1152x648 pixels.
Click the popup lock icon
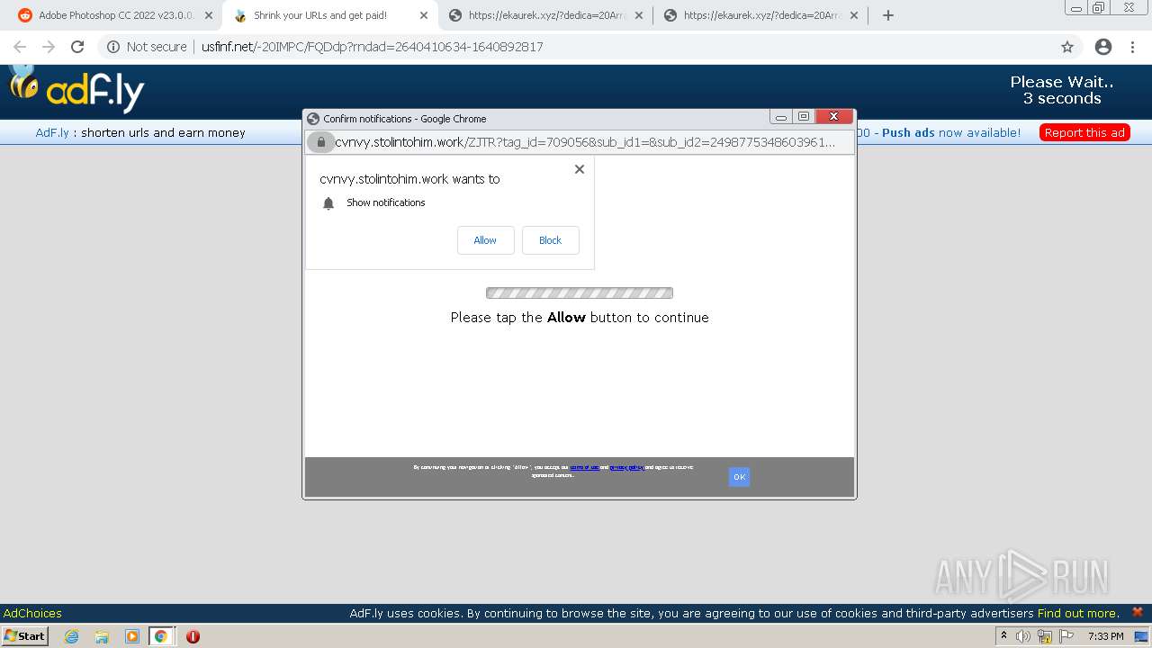(321, 142)
